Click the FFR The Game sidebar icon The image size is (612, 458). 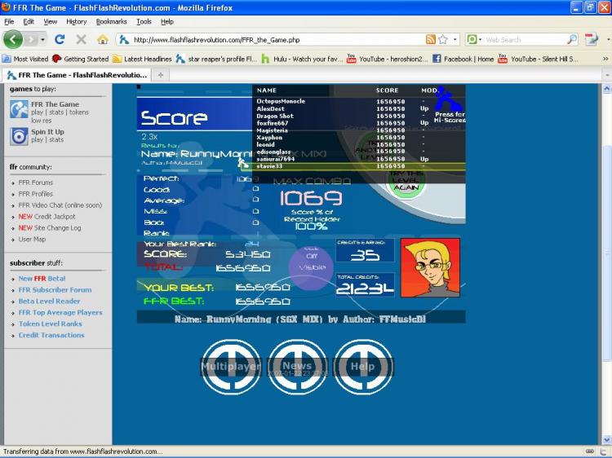point(19,109)
